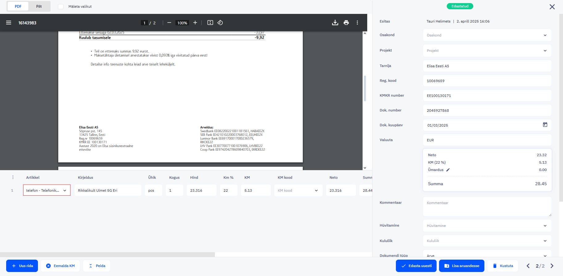Open the KM kood dropdown in row 1
This screenshot has width=563, height=276.
298,190
